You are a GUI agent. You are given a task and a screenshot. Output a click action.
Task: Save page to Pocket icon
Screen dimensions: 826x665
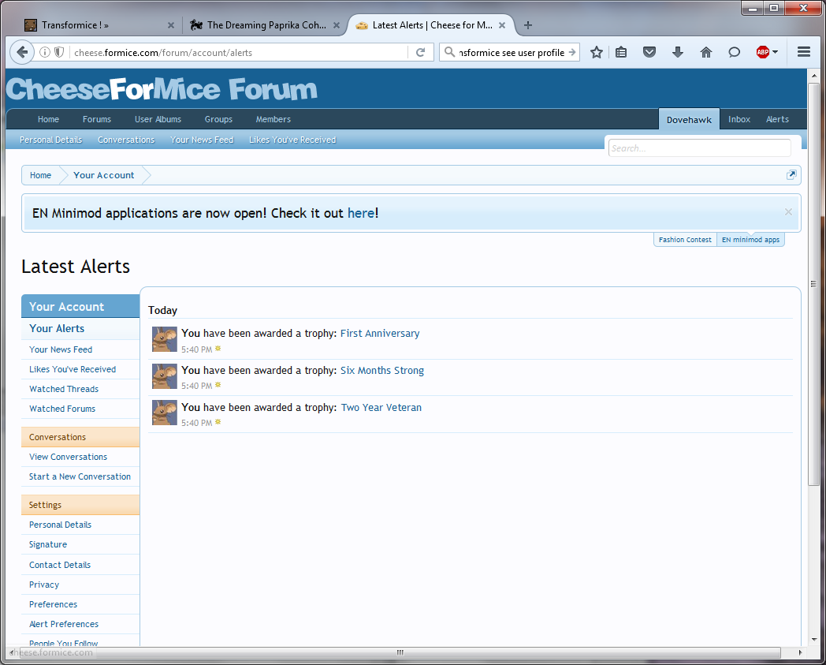point(649,52)
